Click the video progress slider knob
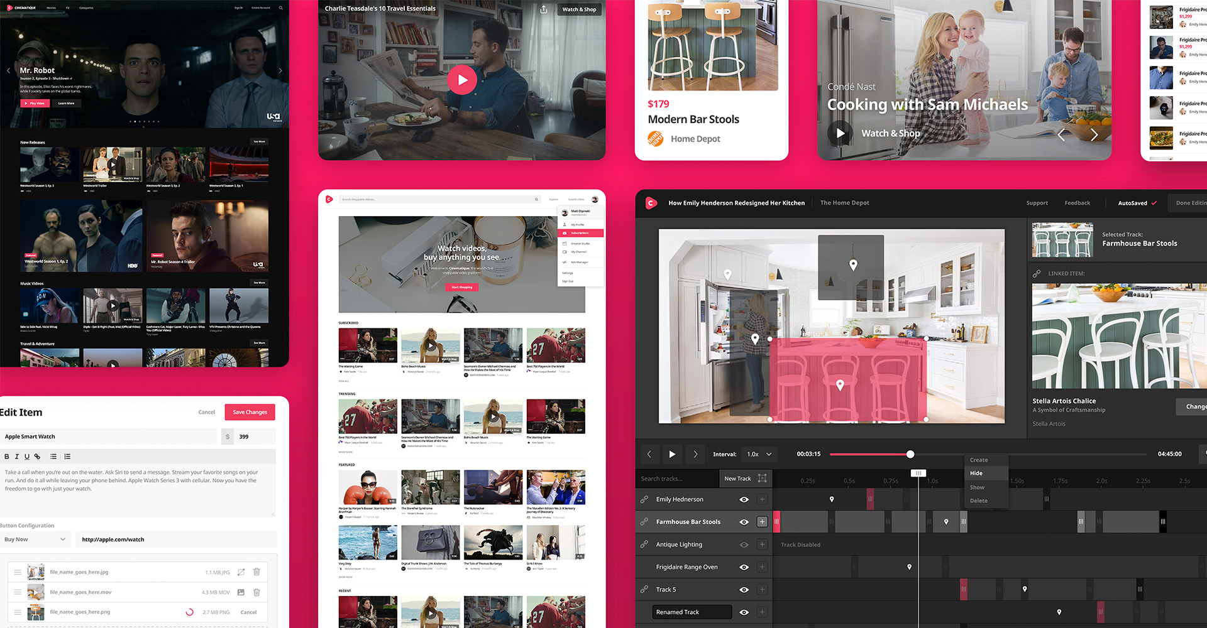 tap(910, 454)
